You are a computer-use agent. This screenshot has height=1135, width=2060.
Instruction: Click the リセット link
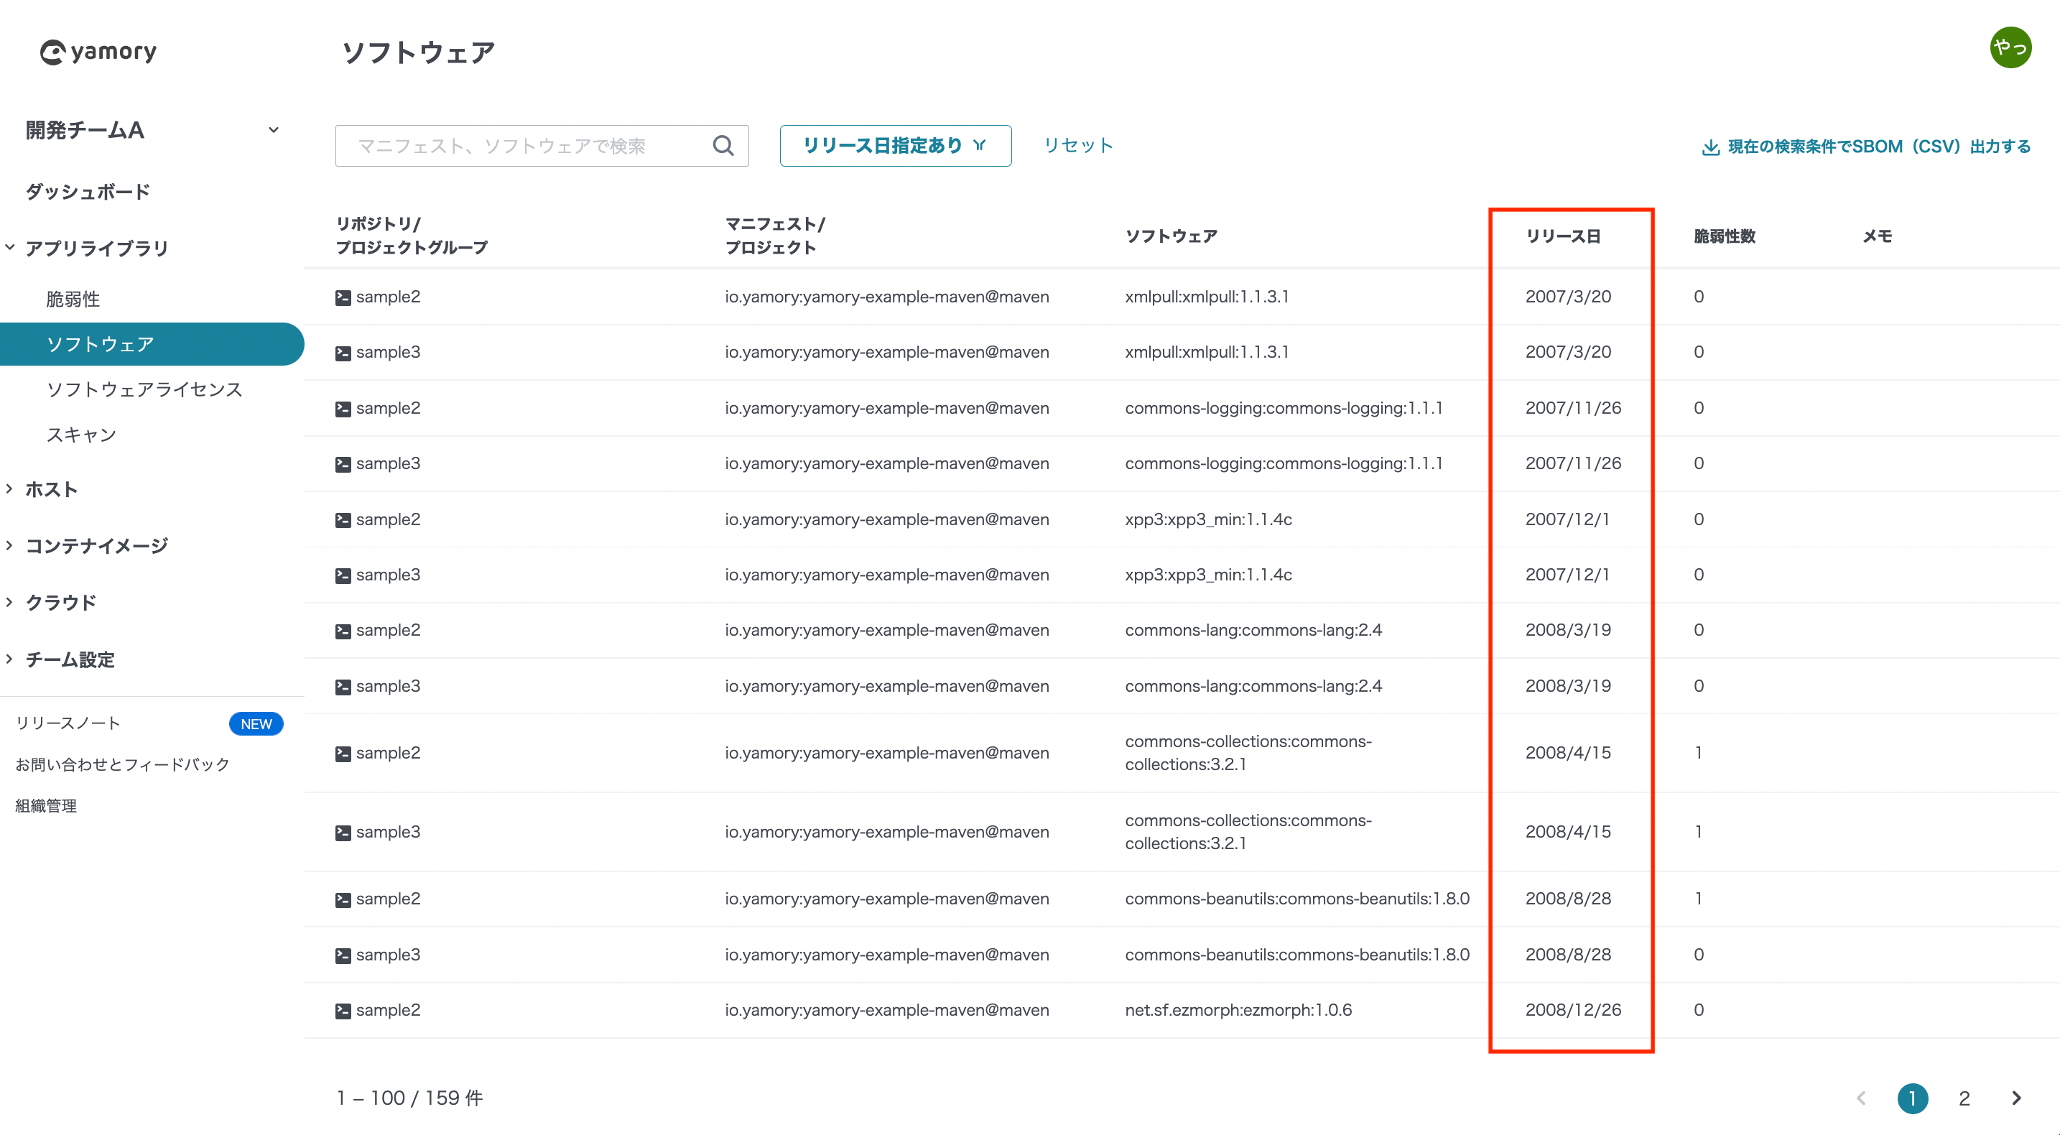tap(1078, 146)
